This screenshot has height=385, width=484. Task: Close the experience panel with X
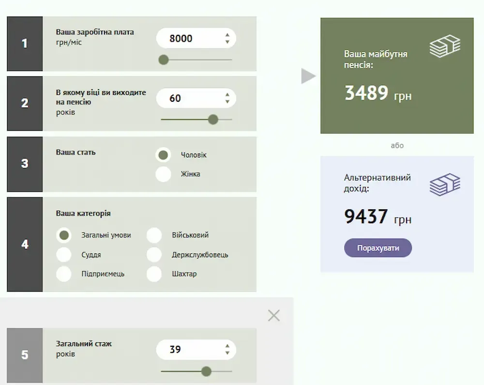click(274, 316)
